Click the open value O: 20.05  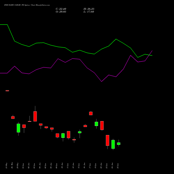pos(61,12)
